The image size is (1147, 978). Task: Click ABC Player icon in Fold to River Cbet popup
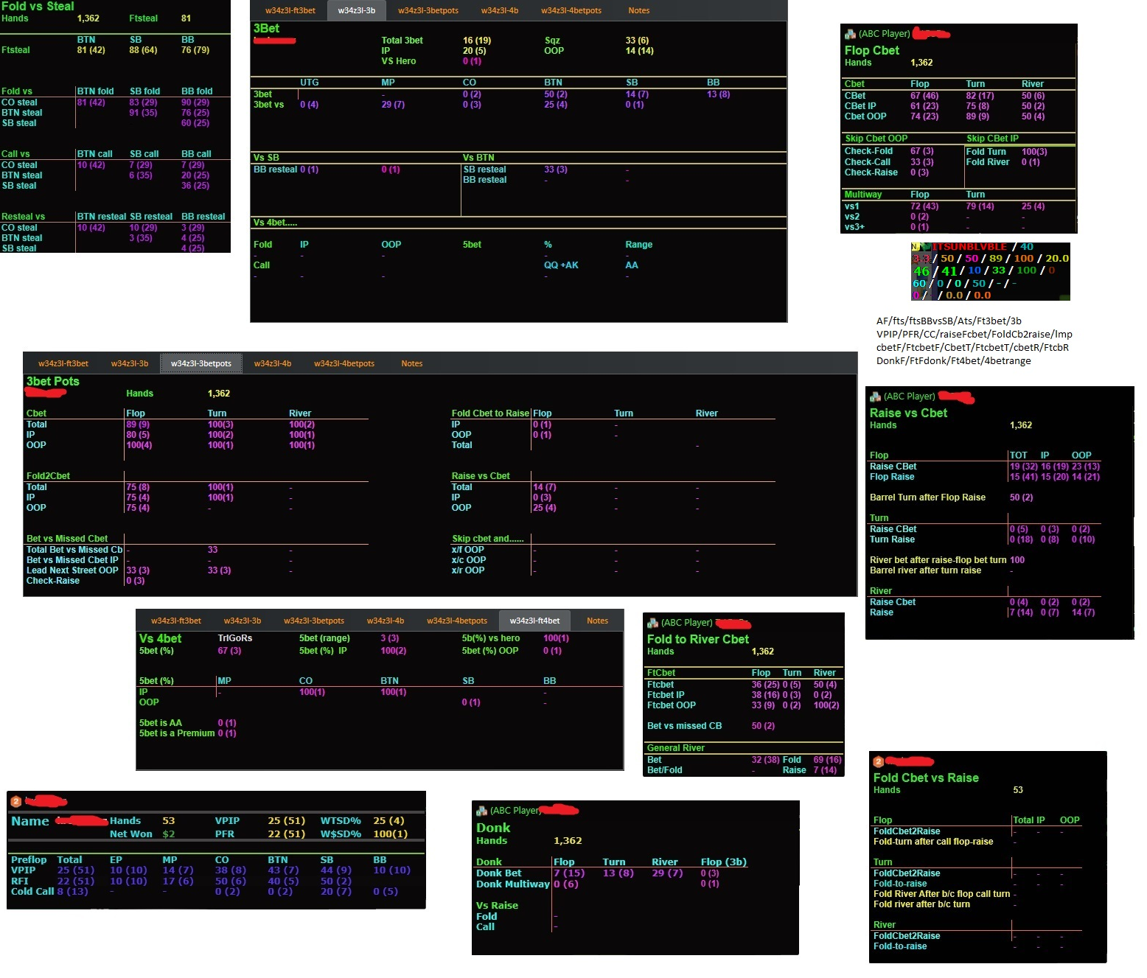point(652,623)
